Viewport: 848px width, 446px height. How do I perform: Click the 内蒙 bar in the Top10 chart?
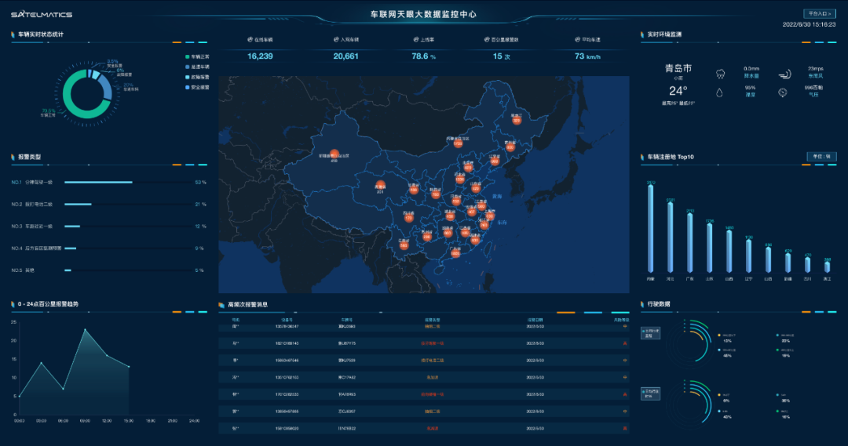pyautogui.click(x=651, y=228)
